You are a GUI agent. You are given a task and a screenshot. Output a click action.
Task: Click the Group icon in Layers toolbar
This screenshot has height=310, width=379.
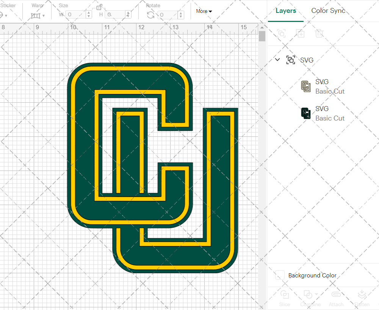point(281,33)
